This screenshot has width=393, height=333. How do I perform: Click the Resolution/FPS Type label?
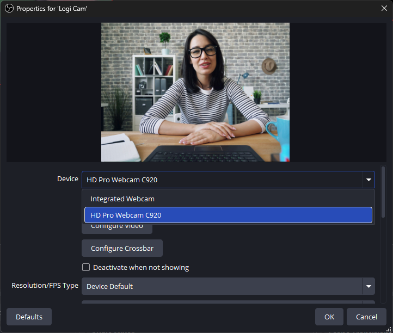tap(45, 286)
